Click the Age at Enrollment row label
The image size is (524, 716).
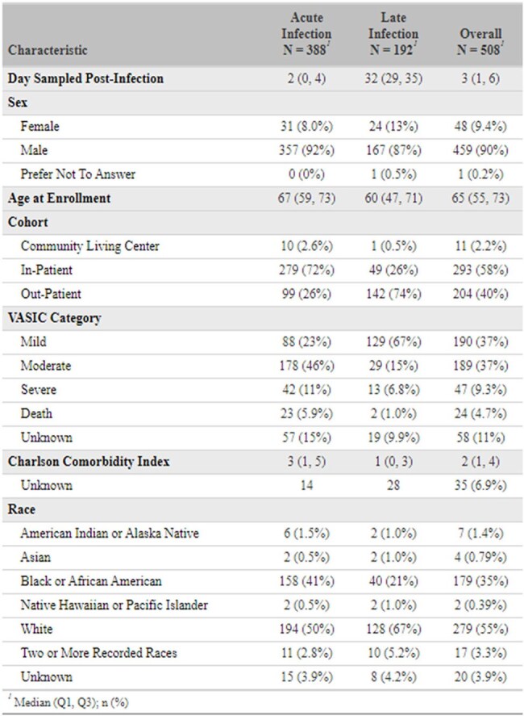[x=60, y=199]
